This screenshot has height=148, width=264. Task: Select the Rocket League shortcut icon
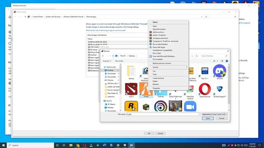219,89
